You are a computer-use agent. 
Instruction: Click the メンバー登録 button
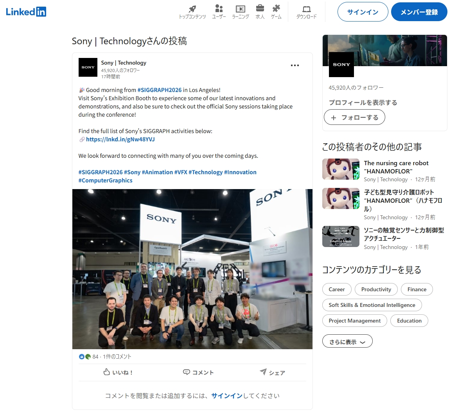[419, 12]
